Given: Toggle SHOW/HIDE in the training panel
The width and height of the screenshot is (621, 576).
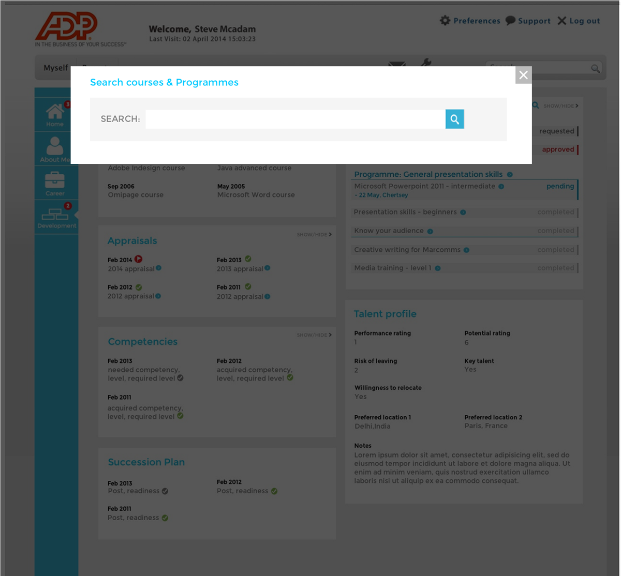Looking at the screenshot, I should 561,106.
